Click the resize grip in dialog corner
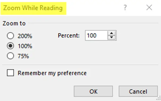This screenshot has width=161, height=101. pyautogui.click(x=159, y=98)
